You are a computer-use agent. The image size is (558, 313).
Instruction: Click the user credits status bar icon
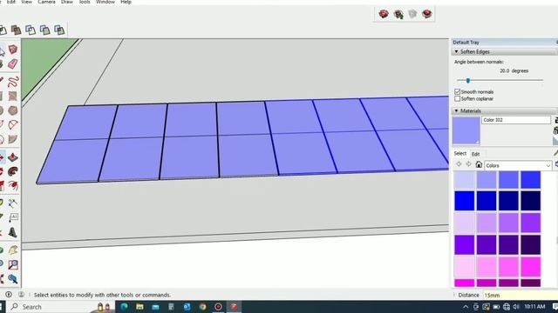(x=21, y=294)
